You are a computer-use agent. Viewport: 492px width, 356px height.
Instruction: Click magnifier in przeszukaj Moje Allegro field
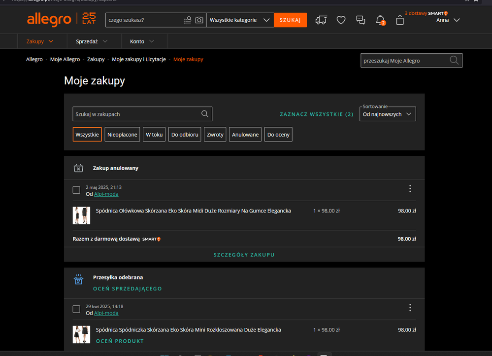point(454,60)
